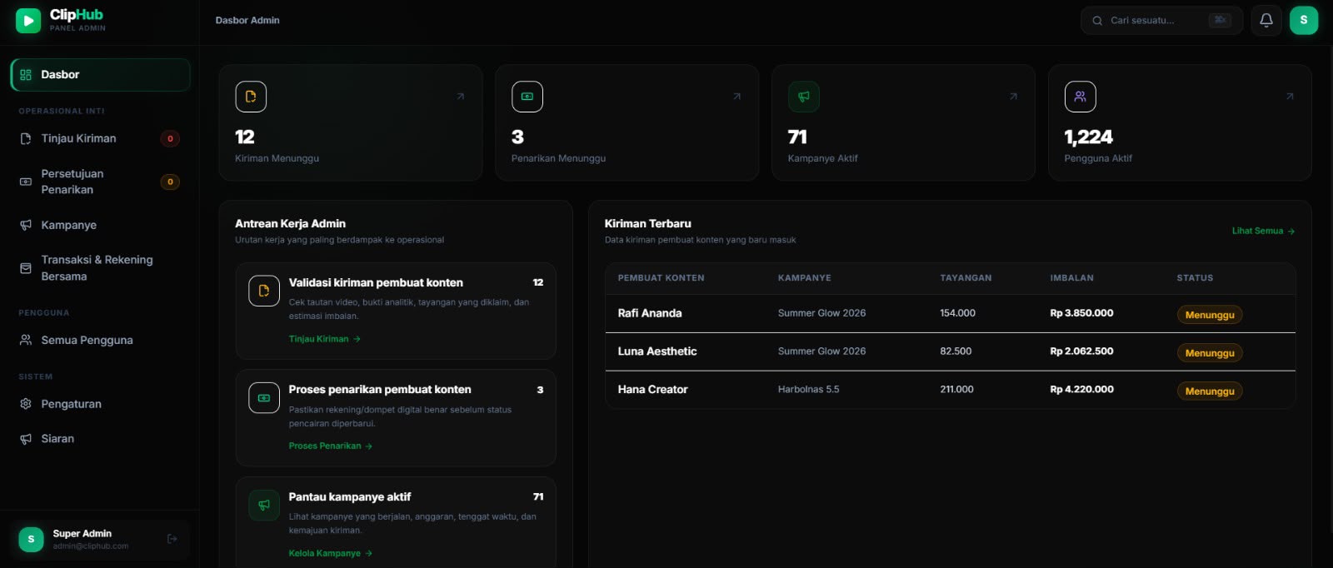Click the 211.000 views value
Image resolution: width=1333 pixels, height=568 pixels.
click(956, 390)
